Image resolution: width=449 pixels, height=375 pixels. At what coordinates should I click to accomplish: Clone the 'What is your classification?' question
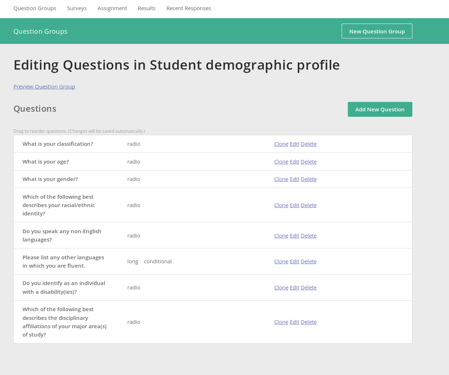coord(281,144)
